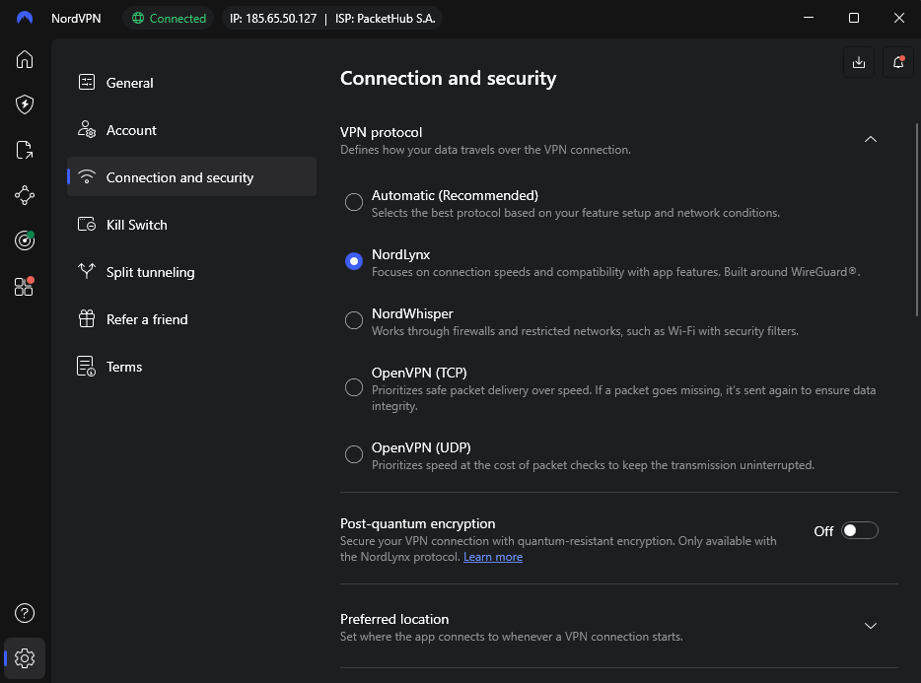Open the Home icon in left sidebar
Screen dimensions: 921x683
pos(24,59)
